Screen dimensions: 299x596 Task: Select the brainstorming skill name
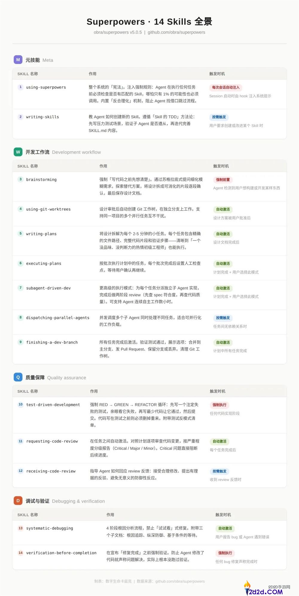41,179
